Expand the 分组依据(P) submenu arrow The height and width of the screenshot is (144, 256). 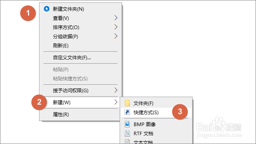click(116, 36)
